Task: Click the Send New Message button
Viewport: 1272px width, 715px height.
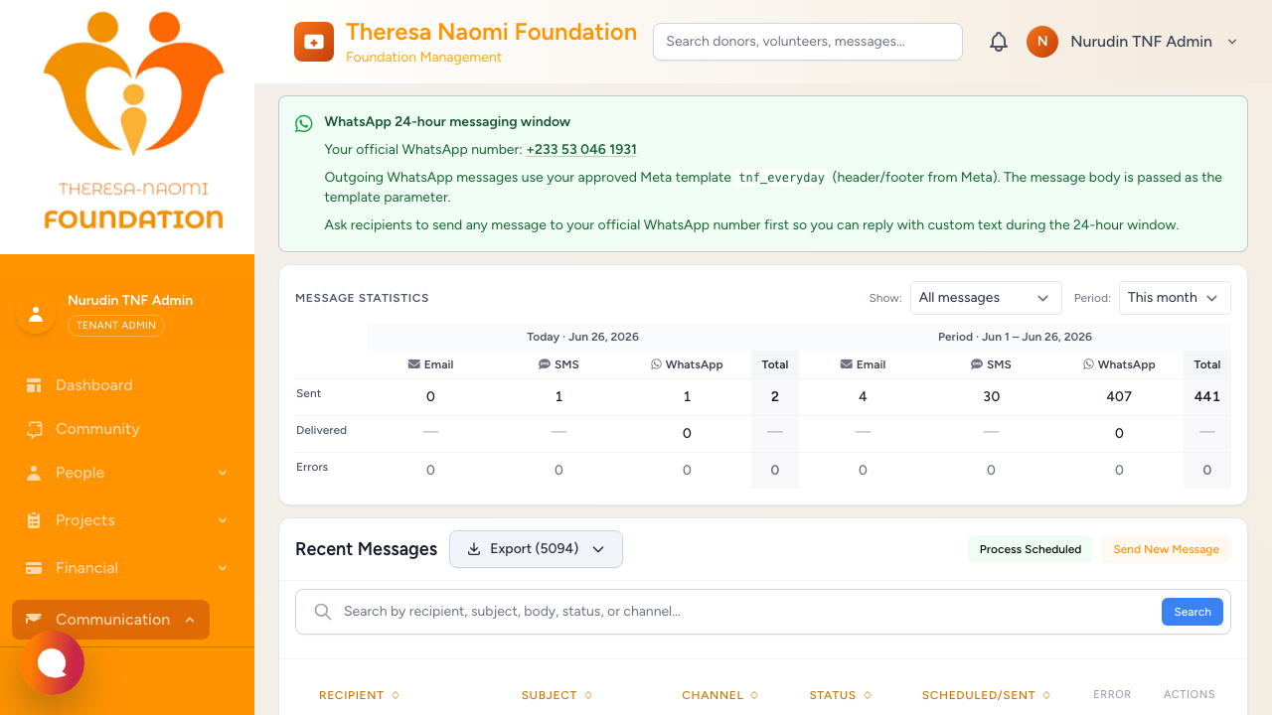Action: pyautogui.click(x=1166, y=549)
